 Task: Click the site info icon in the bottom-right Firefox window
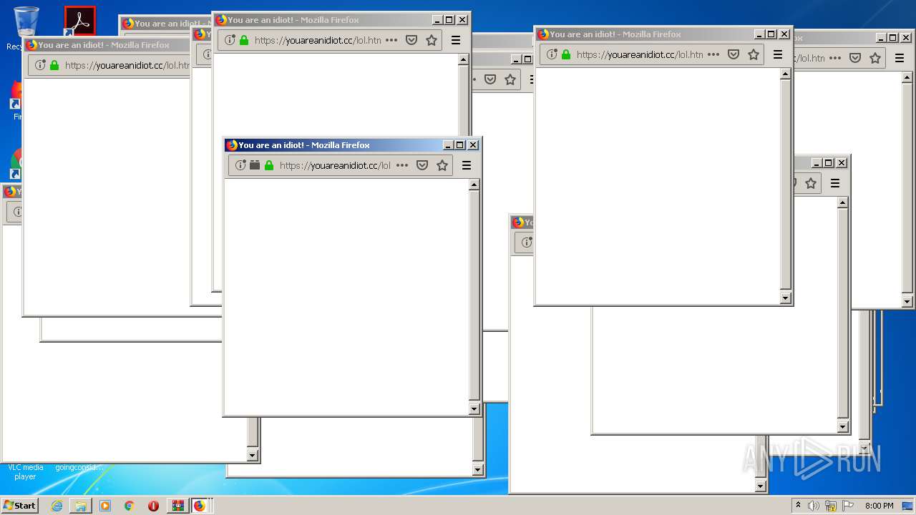[527, 242]
